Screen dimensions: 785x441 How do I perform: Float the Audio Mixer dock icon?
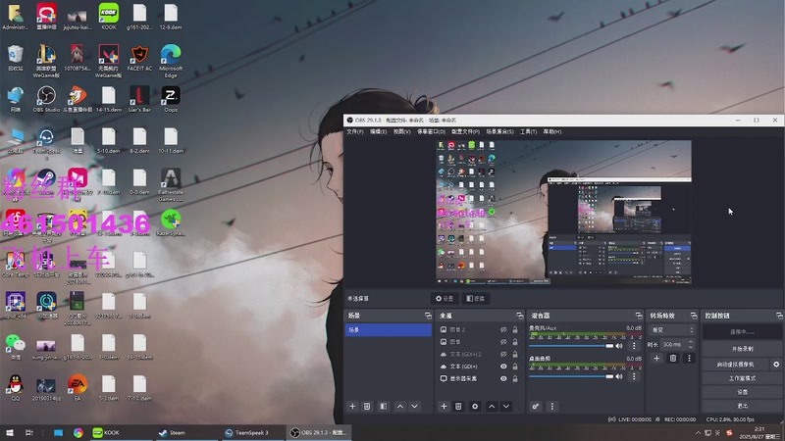pyautogui.click(x=639, y=316)
